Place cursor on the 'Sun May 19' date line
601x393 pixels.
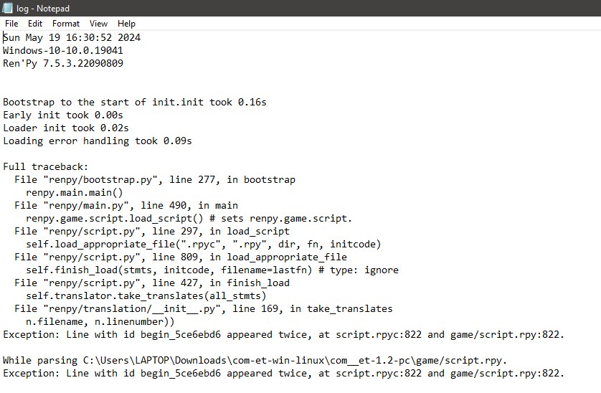click(x=72, y=37)
